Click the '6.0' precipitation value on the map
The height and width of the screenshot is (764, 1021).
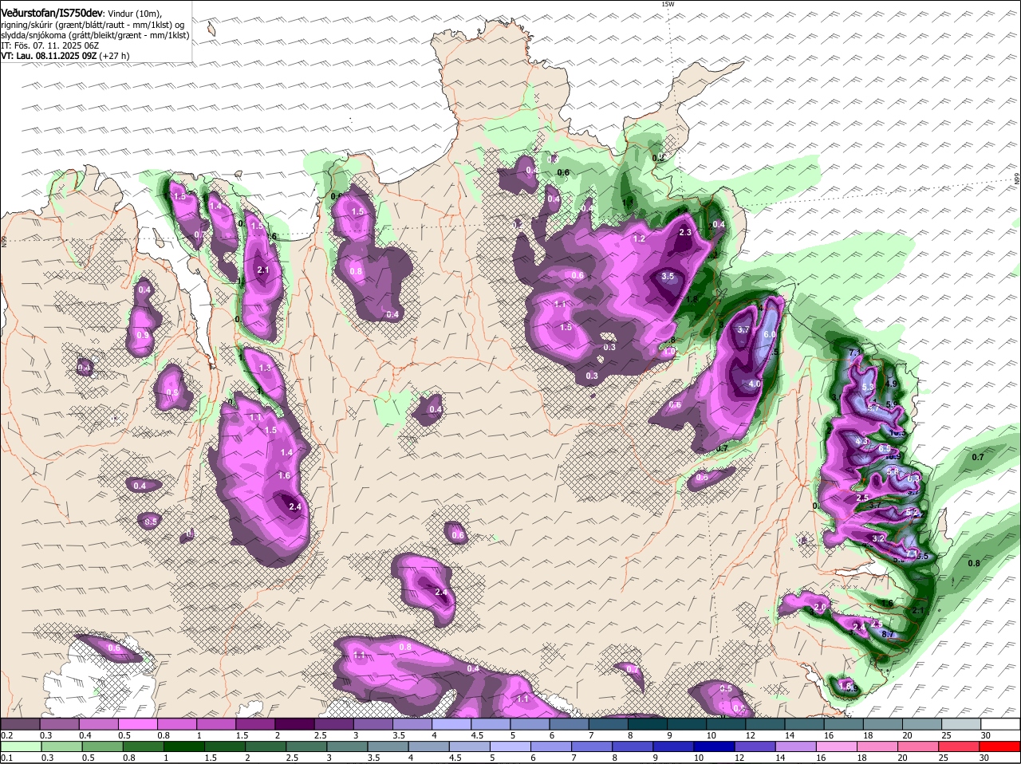tap(770, 335)
